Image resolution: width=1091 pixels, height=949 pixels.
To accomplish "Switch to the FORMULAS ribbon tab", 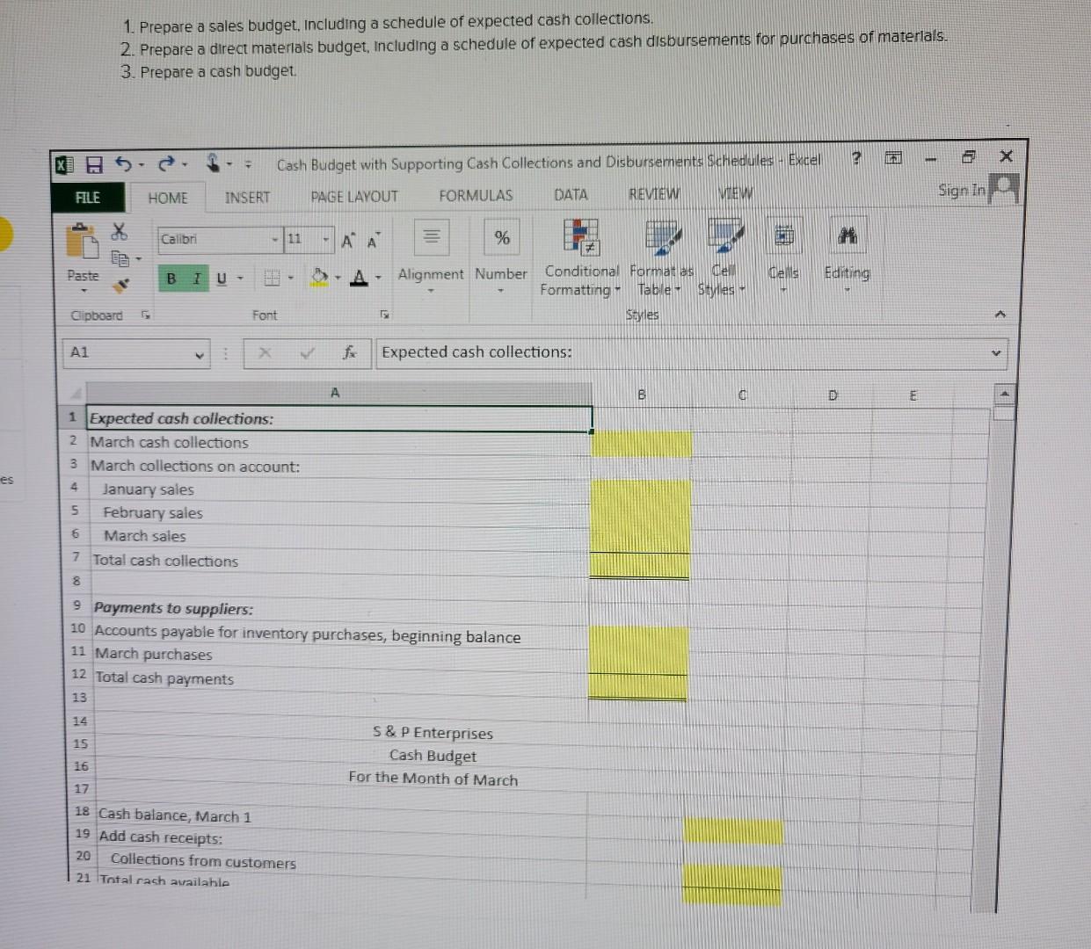I will 475,195.
